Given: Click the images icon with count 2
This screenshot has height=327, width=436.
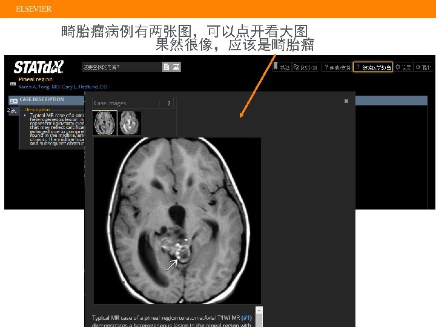Looking at the screenshot, I should tap(12, 111).
